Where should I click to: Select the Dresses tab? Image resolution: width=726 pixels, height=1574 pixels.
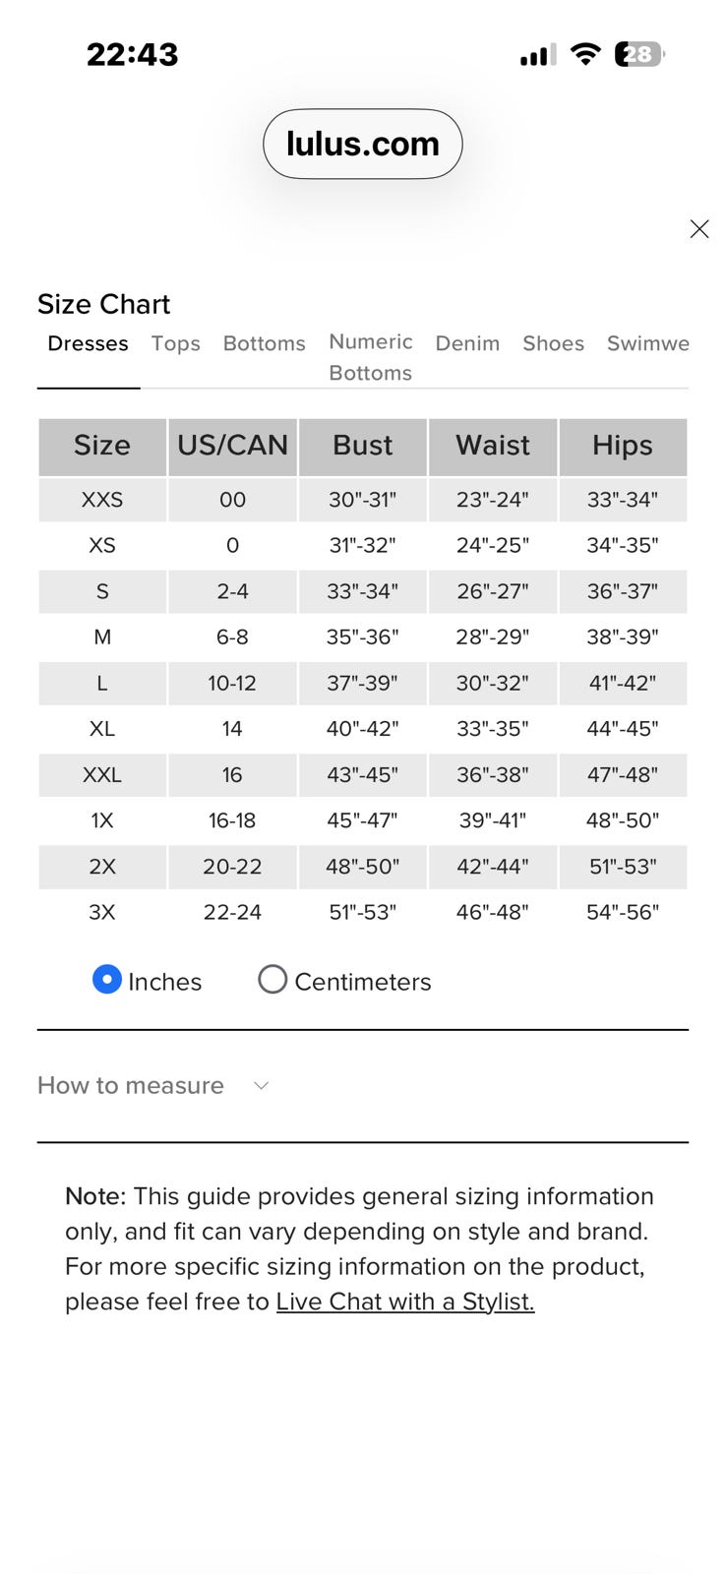click(88, 343)
